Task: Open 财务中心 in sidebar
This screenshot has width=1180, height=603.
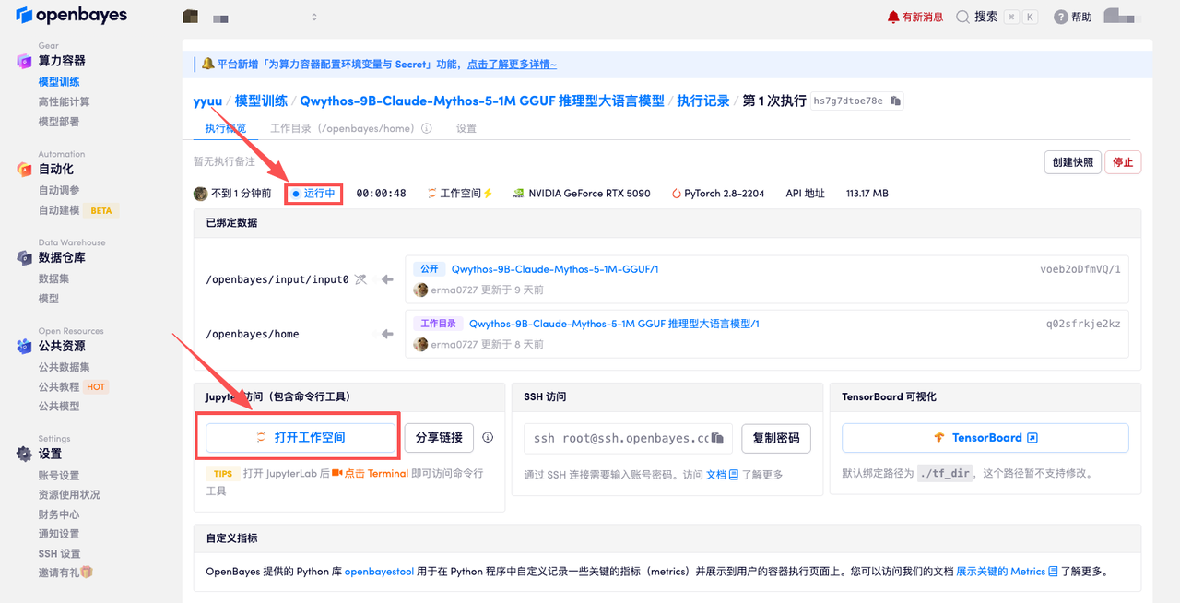Action: (x=59, y=514)
